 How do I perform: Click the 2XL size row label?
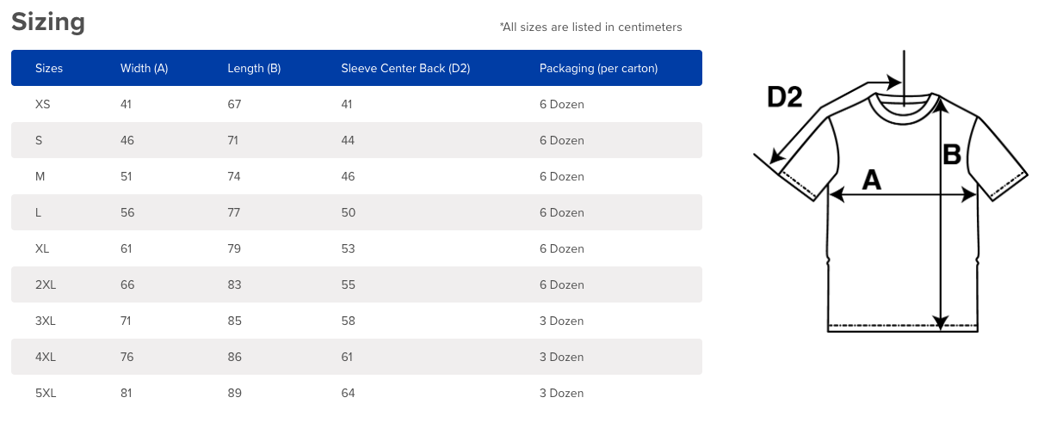click(45, 284)
